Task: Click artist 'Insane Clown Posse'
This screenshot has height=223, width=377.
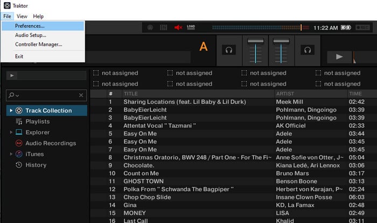Action: (304, 197)
